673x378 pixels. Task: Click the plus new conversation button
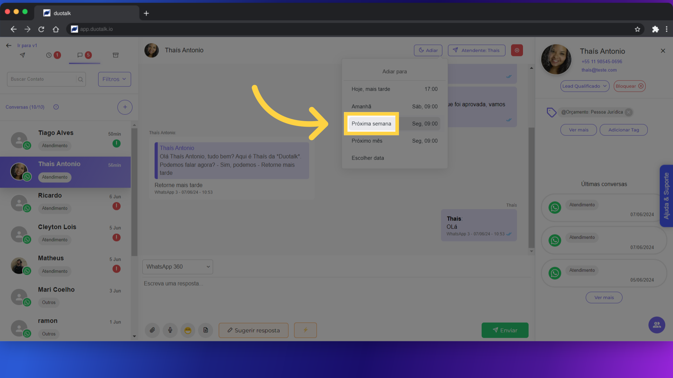tap(125, 107)
